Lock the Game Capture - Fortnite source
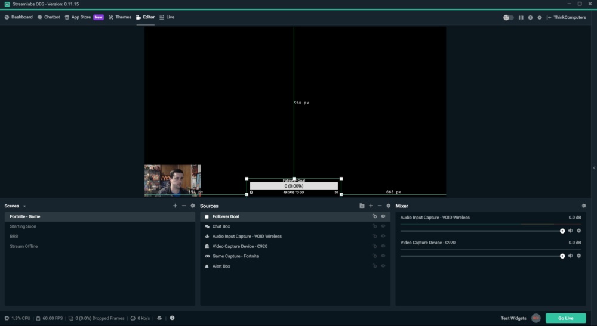Image resolution: width=597 pixels, height=326 pixels. (375, 256)
